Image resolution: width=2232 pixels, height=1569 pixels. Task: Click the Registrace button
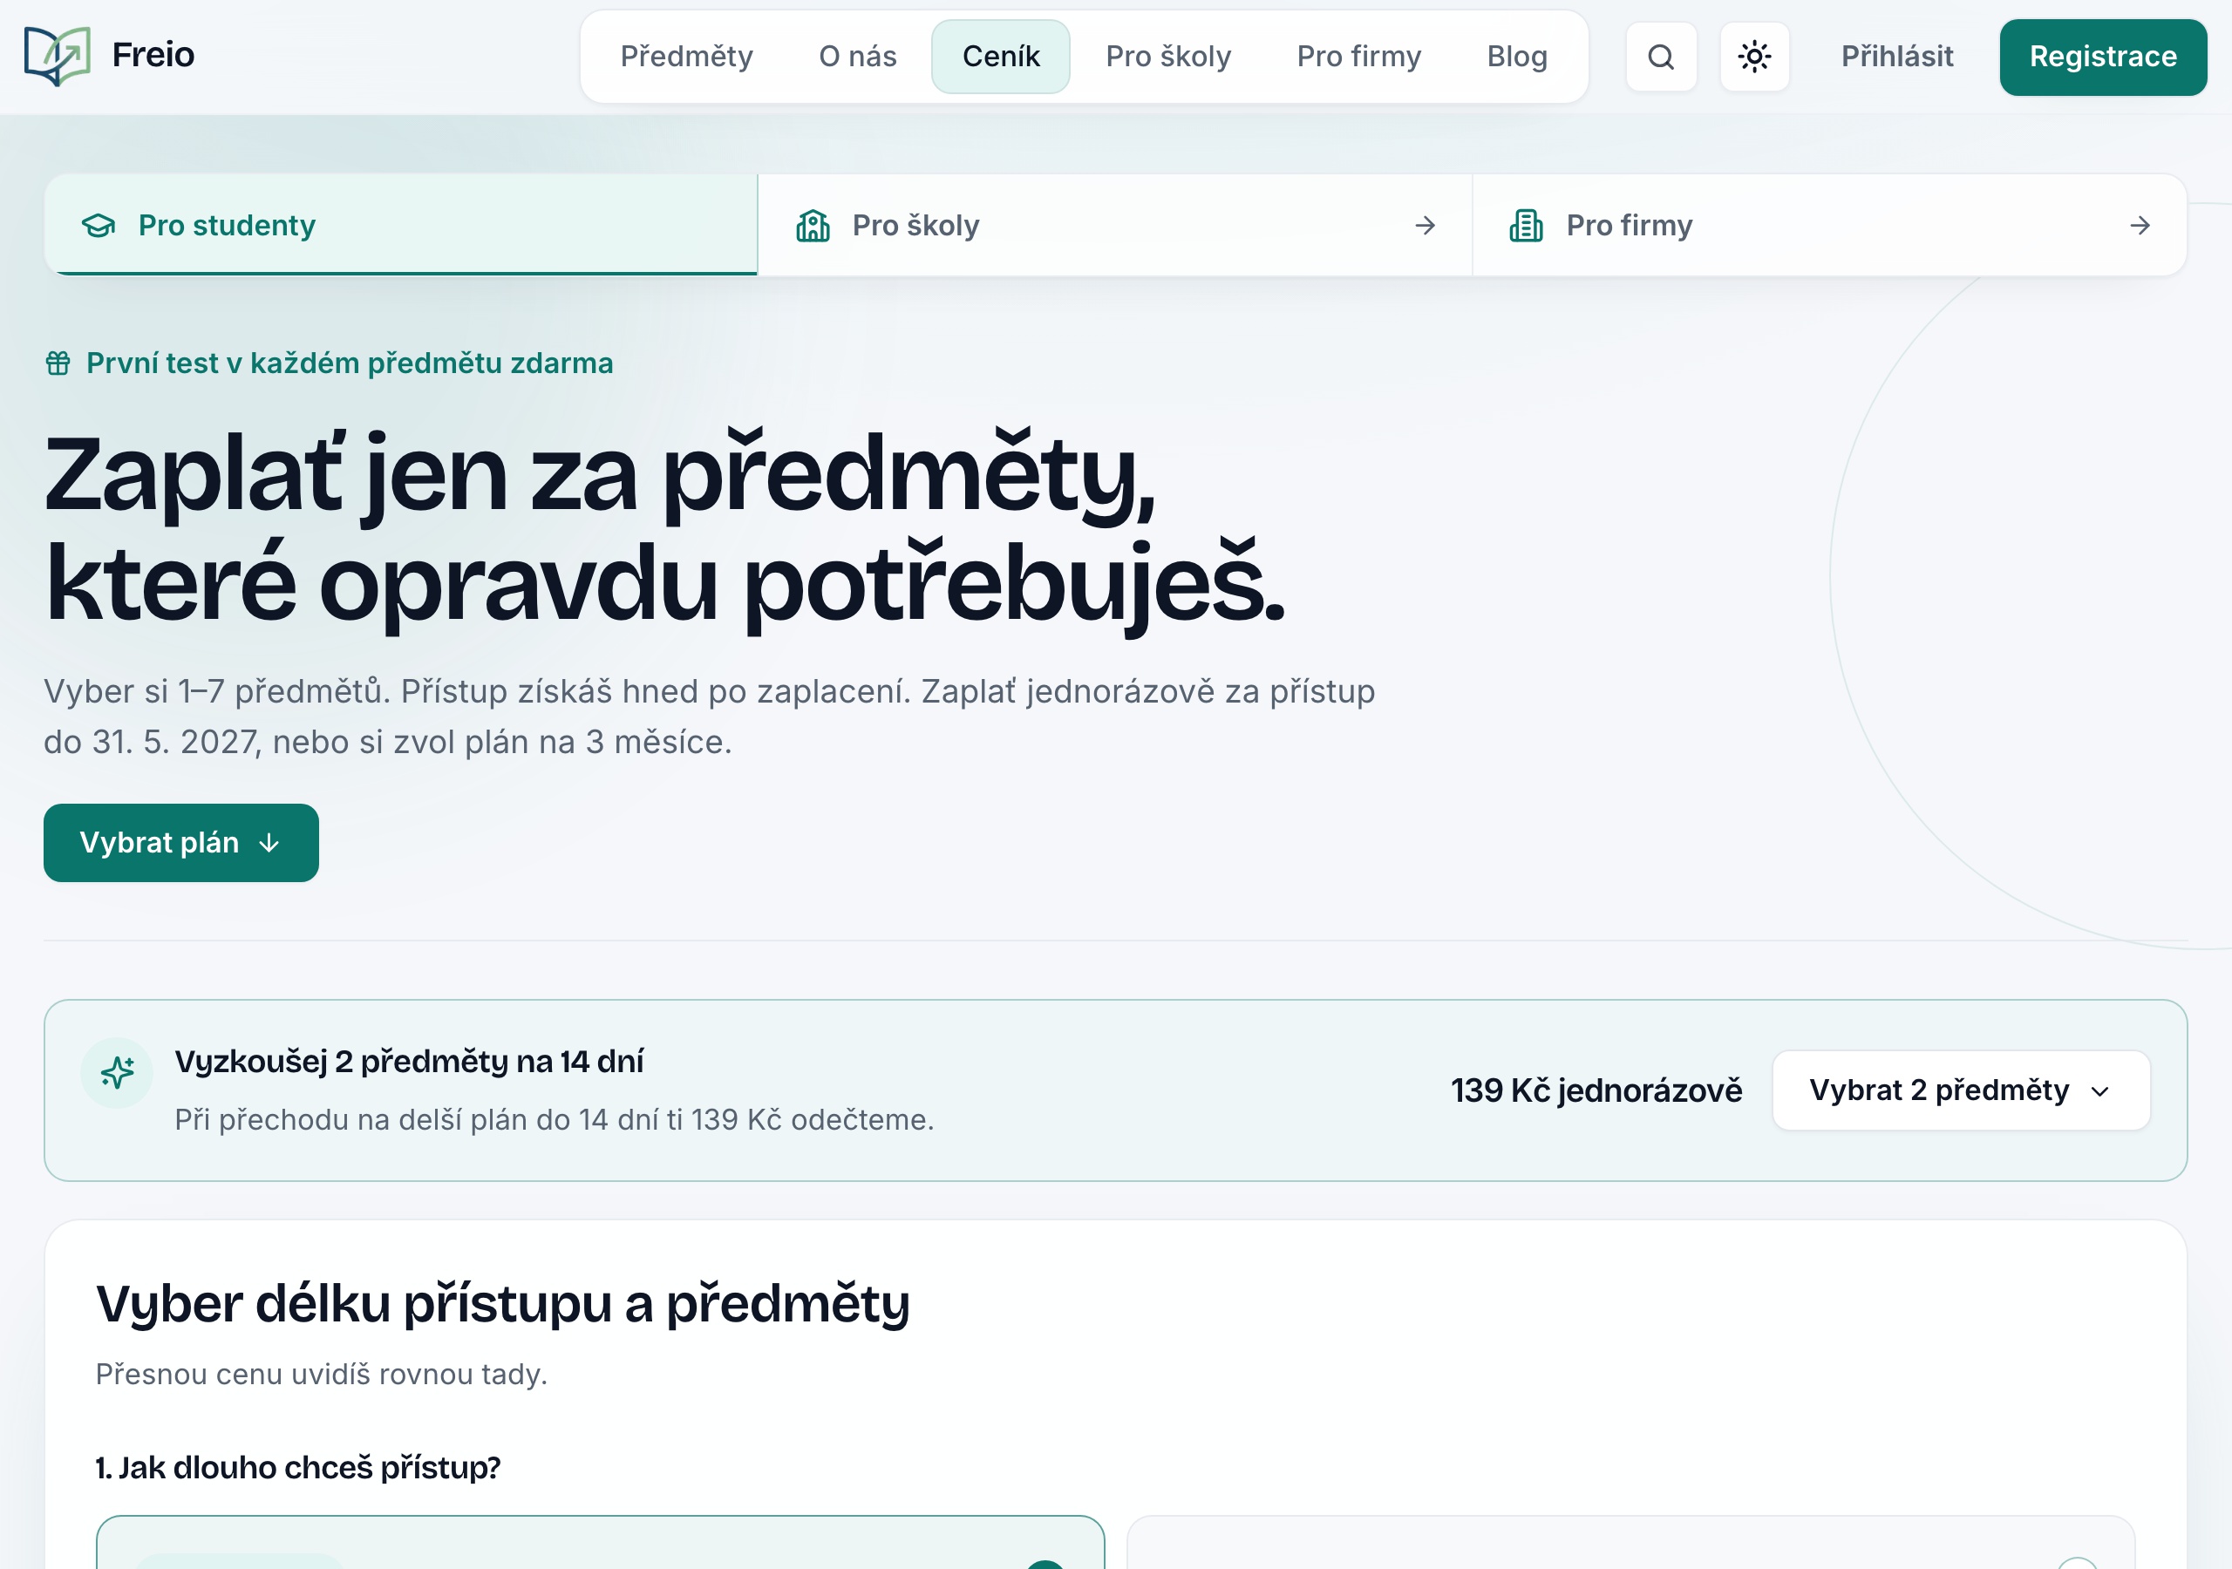coord(2103,57)
